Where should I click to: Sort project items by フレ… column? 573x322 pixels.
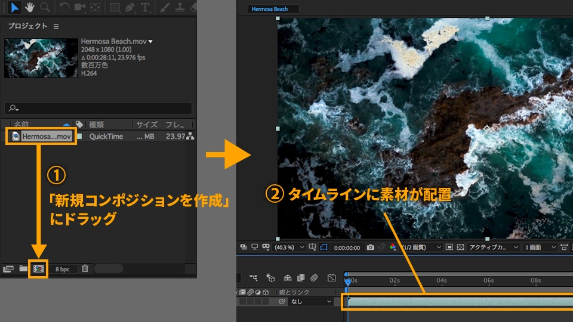click(x=175, y=125)
